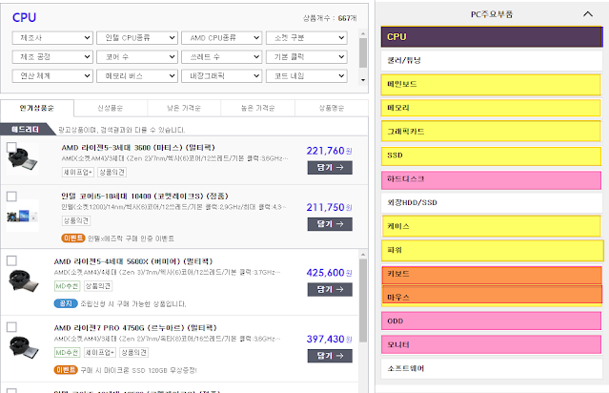Open the 제조사 filter dropdown
The height and width of the screenshot is (393, 609).
click(x=52, y=38)
